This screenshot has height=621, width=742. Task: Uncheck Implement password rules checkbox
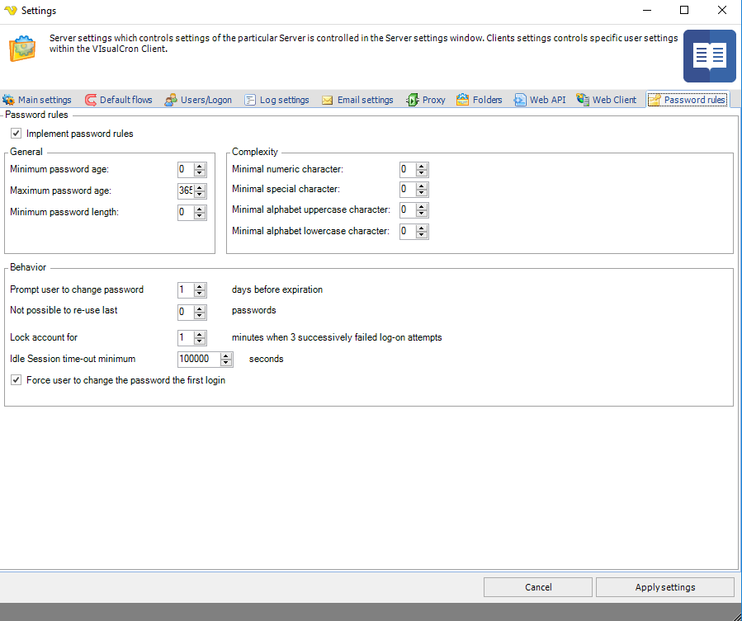pyautogui.click(x=16, y=134)
